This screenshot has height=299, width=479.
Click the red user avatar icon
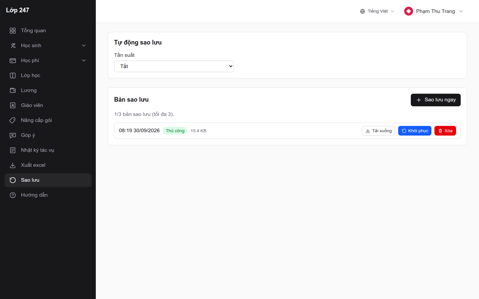[x=408, y=11]
